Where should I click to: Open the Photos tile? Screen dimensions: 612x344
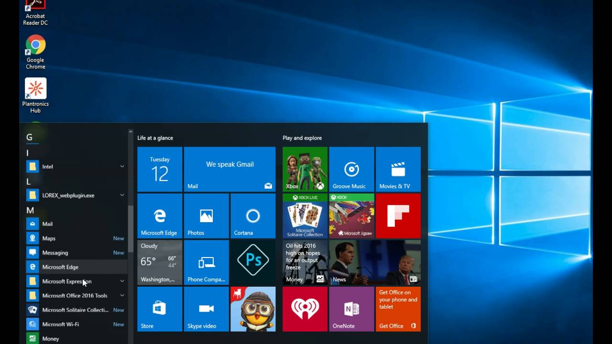pos(206,216)
